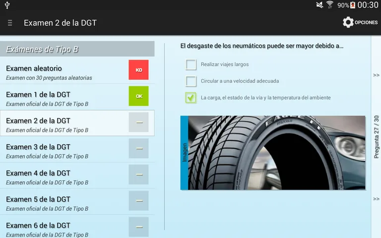The width and height of the screenshot is (381, 238).
Task: Click the 90% battery percentage
Action: tap(343, 5)
